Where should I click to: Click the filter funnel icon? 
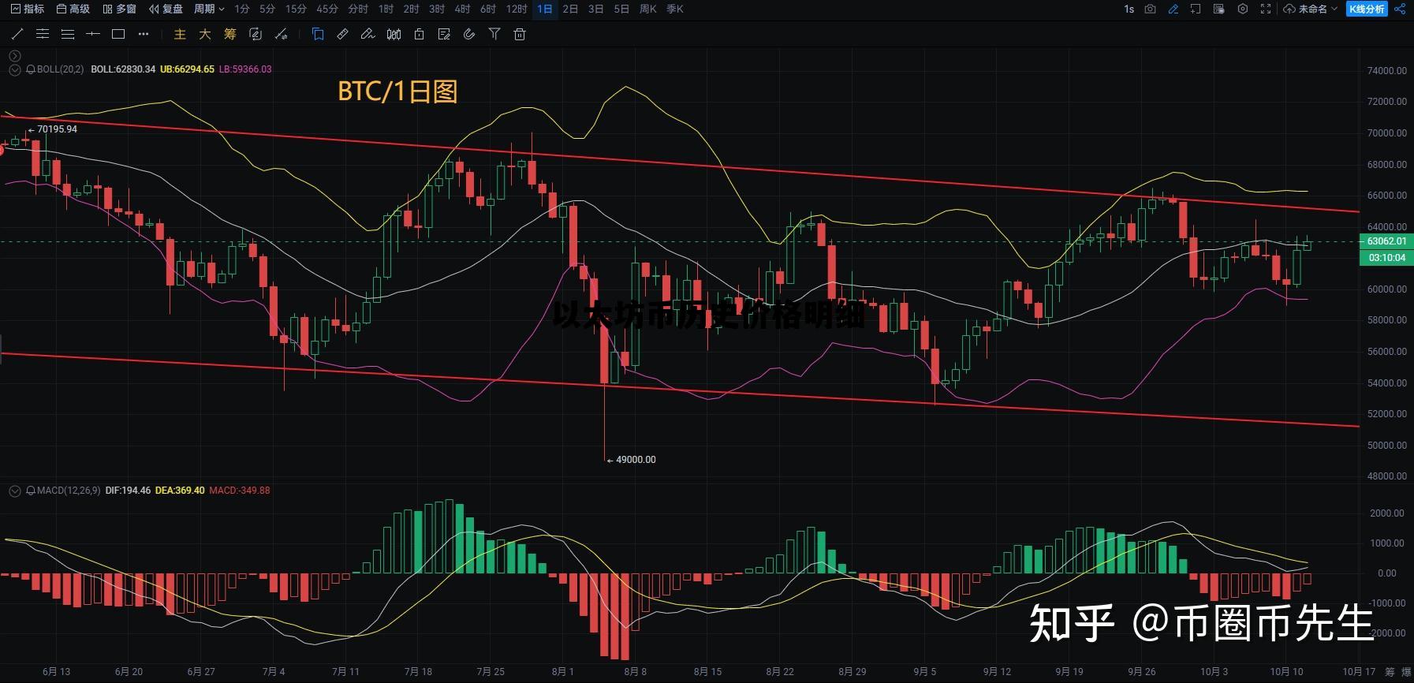[x=494, y=34]
